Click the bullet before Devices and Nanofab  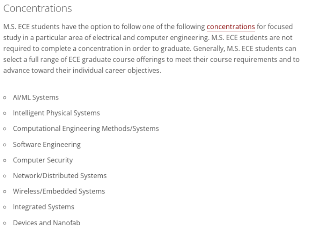[4, 223]
